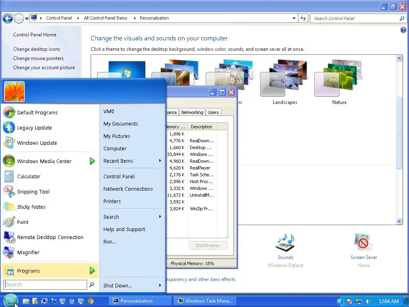Open Computer from the Start menu
Image resolution: width=409 pixels, height=307 pixels.
(x=133, y=149)
